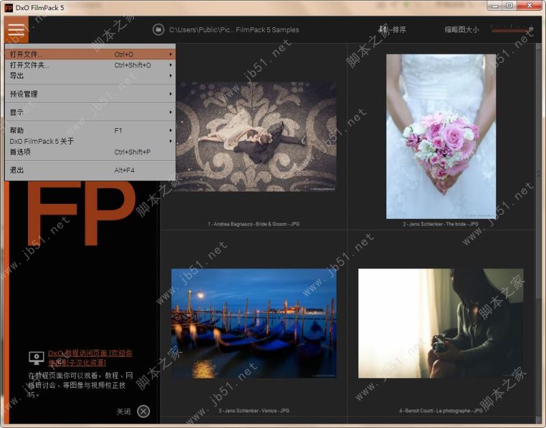
Task: Expand submenu arrow next to 显示
Action: click(x=171, y=112)
